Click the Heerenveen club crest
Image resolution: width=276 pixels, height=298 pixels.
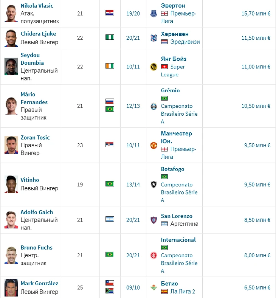(153, 38)
